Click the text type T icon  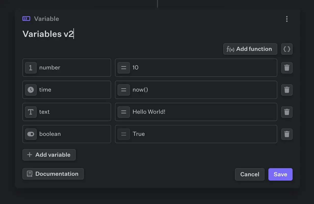[x=31, y=112]
